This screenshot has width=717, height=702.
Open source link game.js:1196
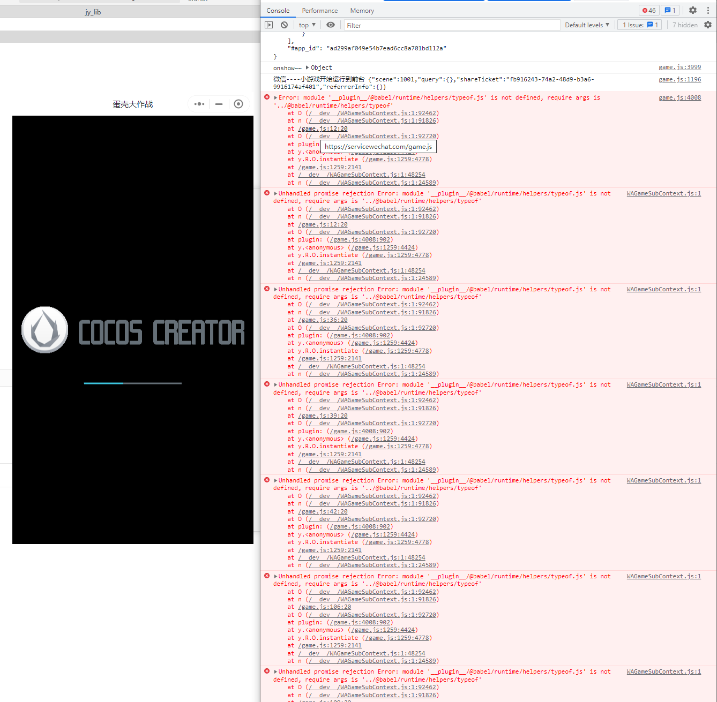click(679, 80)
